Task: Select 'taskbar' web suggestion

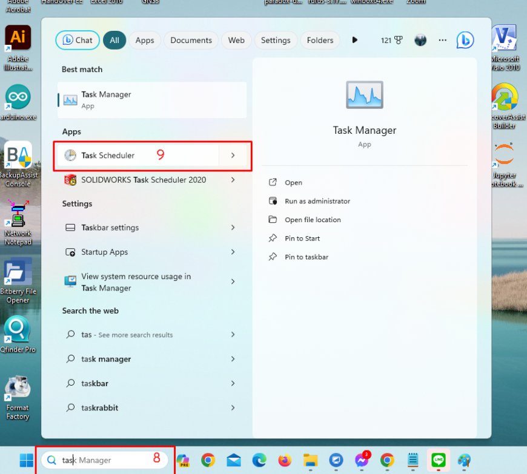Action: [138, 383]
